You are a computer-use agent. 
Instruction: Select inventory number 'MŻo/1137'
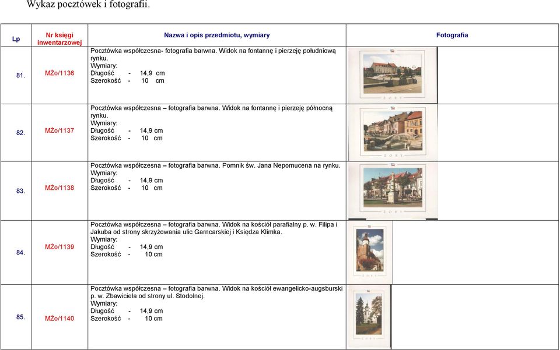[60, 130]
